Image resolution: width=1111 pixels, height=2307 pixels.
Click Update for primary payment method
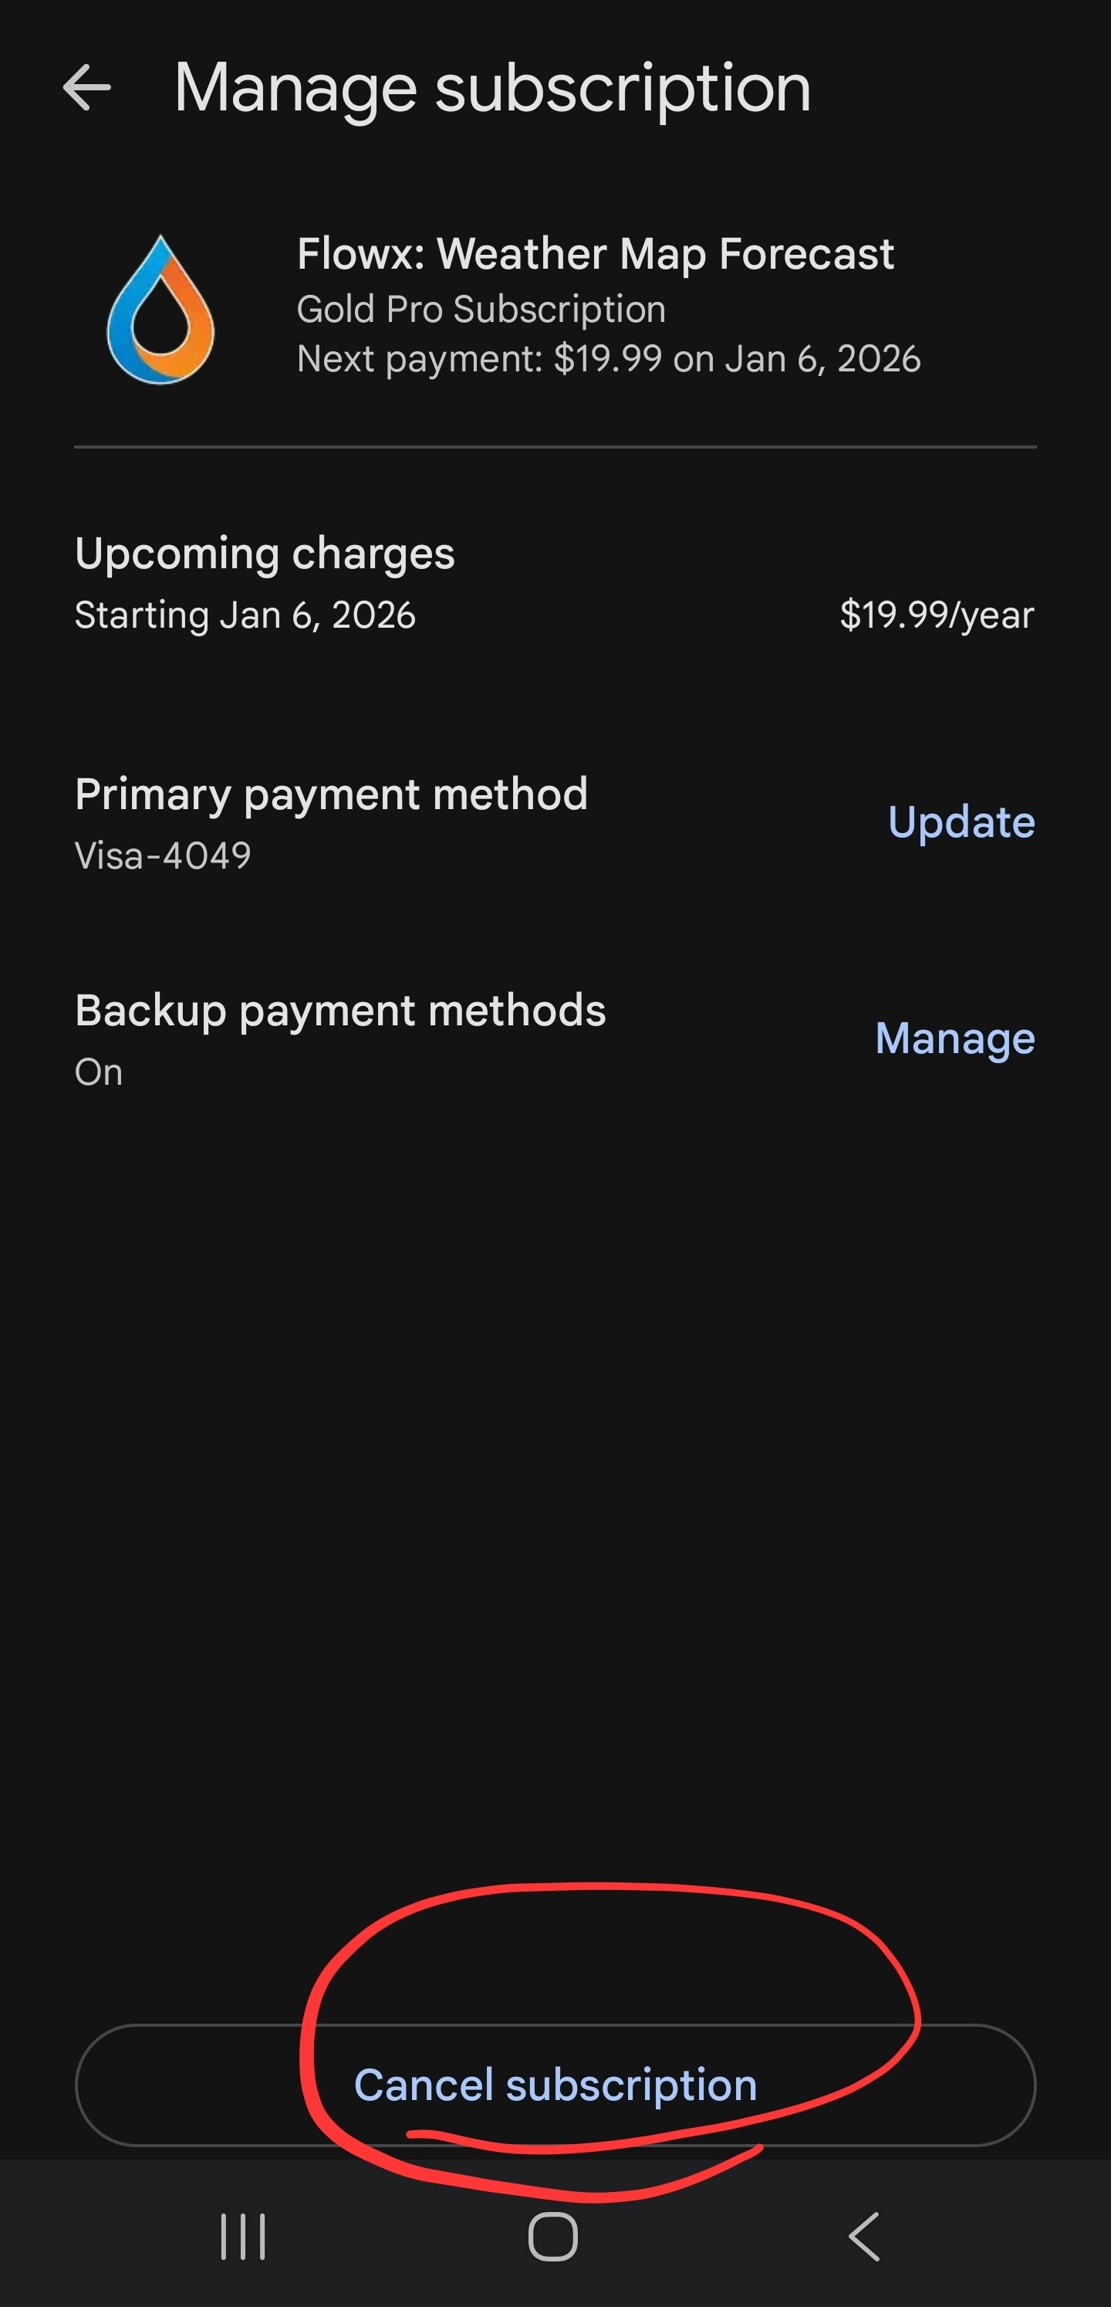pyautogui.click(x=961, y=822)
